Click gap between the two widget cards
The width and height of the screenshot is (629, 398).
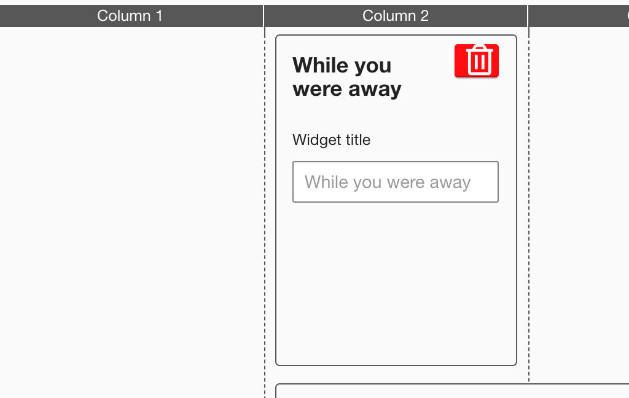pyautogui.click(x=396, y=375)
